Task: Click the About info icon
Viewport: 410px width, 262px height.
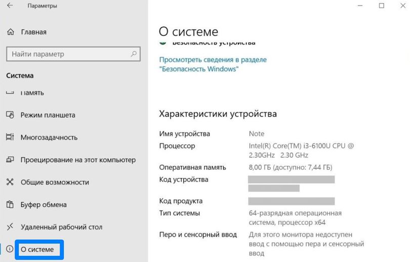Action: tap(10, 249)
